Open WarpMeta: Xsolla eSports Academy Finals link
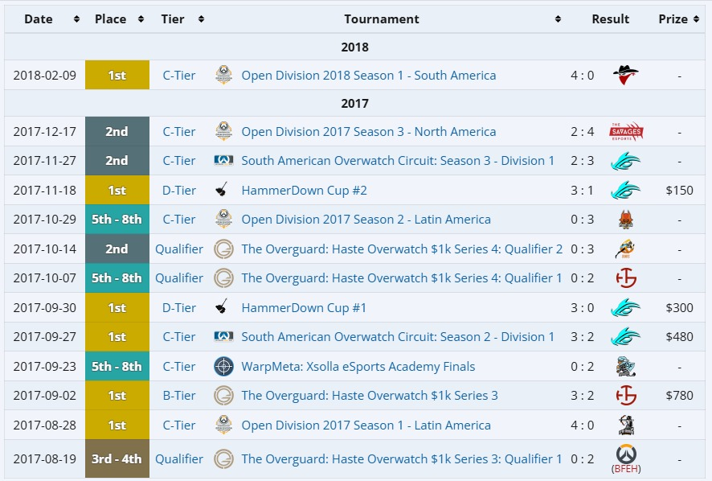712x481 pixels. pos(358,367)
